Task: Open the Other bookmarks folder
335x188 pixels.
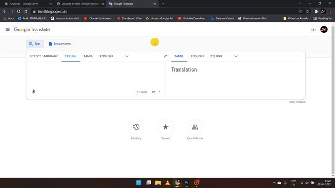Action: click(296, 19)
